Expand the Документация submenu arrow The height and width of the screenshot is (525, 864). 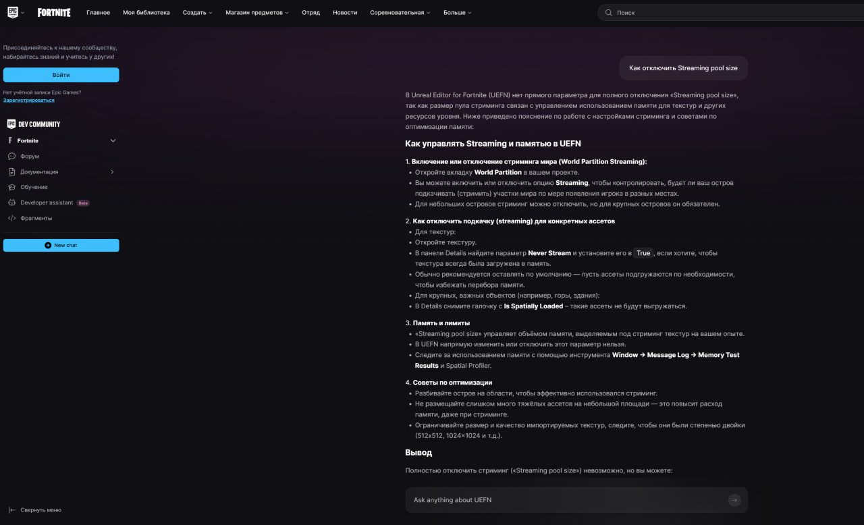112,171
